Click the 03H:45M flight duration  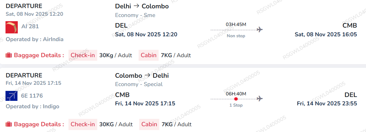click(x=236, y=24)
